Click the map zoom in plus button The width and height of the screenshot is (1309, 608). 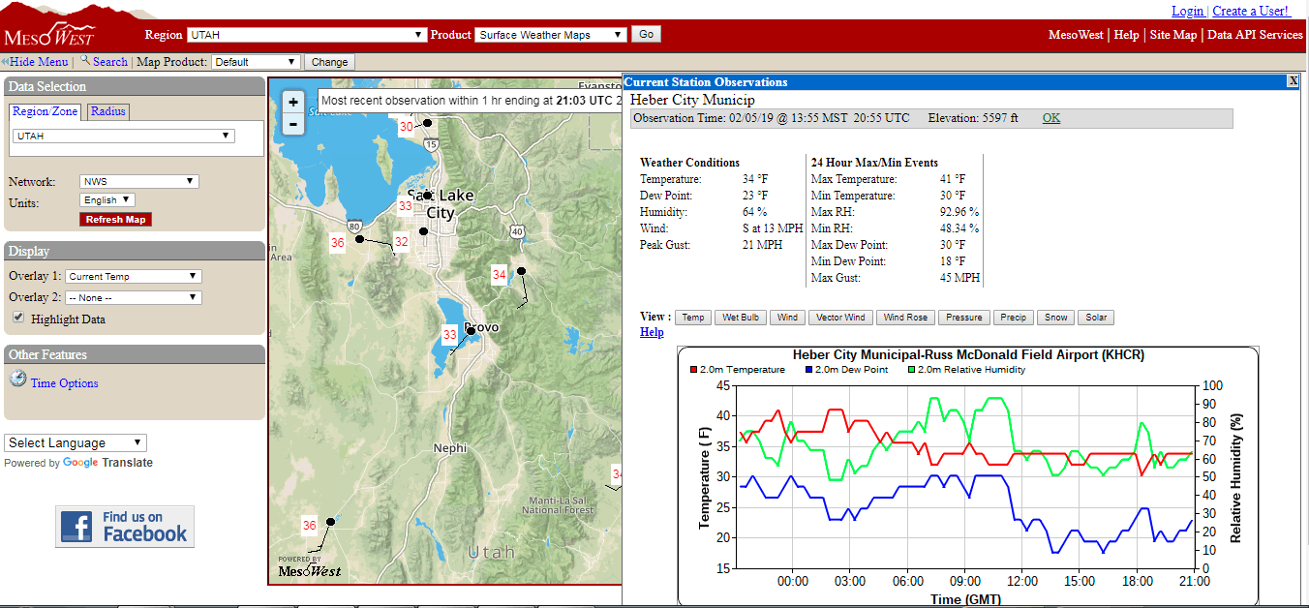point(293,102)
